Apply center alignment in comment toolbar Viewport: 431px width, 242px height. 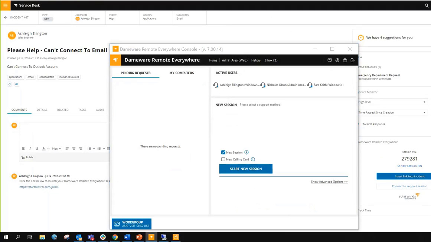(74, 148)
